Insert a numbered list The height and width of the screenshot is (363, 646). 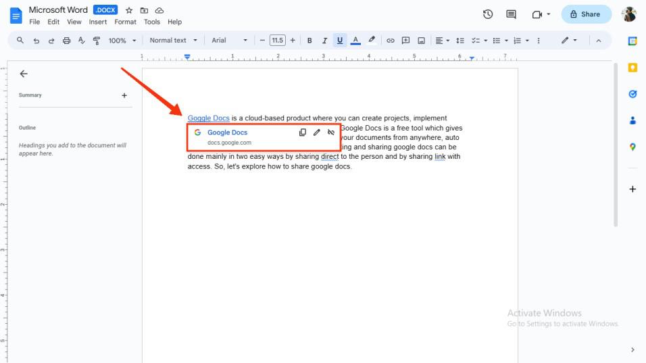coord(518,41)
